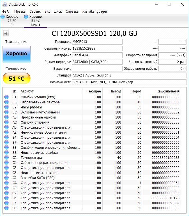
Task: Click status icon for Неисправимые ошибки row
Action: pos(6,152)
